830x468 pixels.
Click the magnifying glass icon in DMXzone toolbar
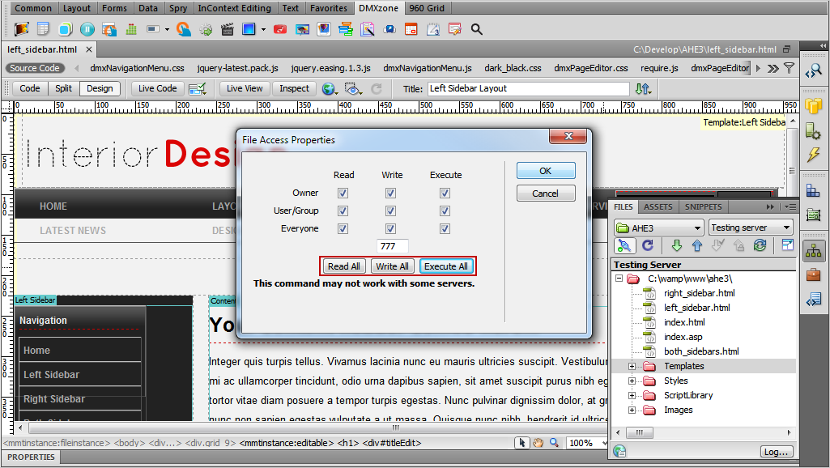pyautogui.click(x=476, y=29)
